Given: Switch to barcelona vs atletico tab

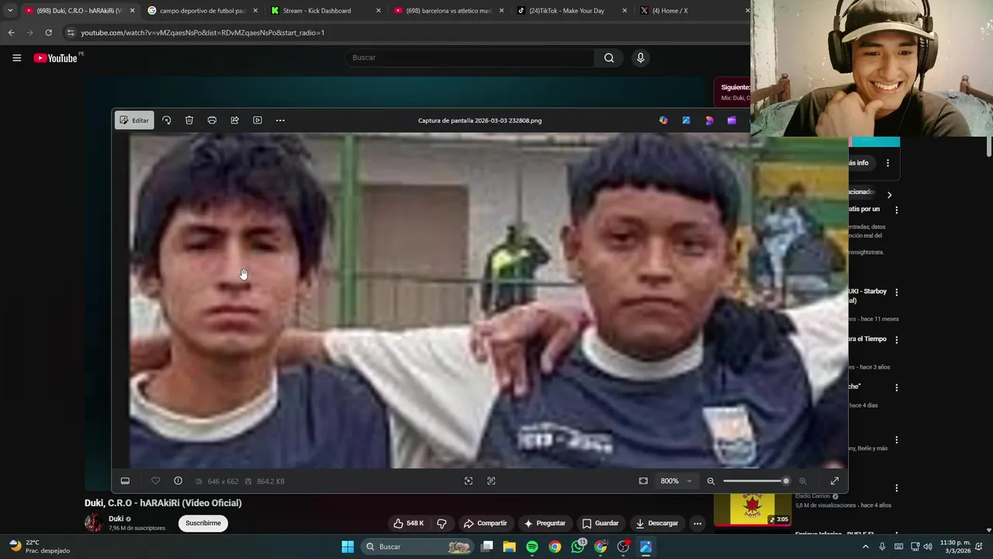Looking at the screenshot, I should coord(450,11).
